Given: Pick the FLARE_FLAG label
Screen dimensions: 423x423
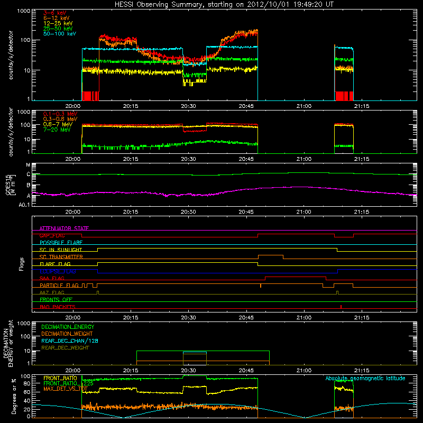Looking at the screenshot, I should click(x=55, y=264).
